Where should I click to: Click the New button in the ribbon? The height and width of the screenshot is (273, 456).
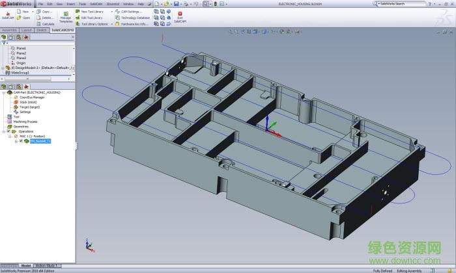[23, 12]
